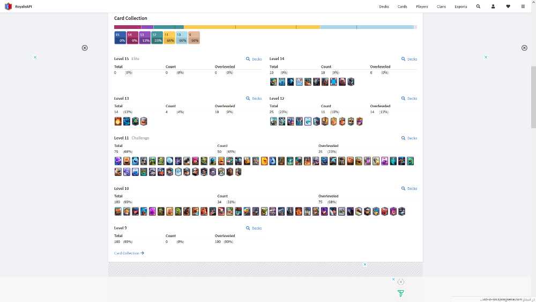This screenshot has width=536, height=302.
Task: Open the last card in Level 11 top row
Action: (x=410, y=161)
